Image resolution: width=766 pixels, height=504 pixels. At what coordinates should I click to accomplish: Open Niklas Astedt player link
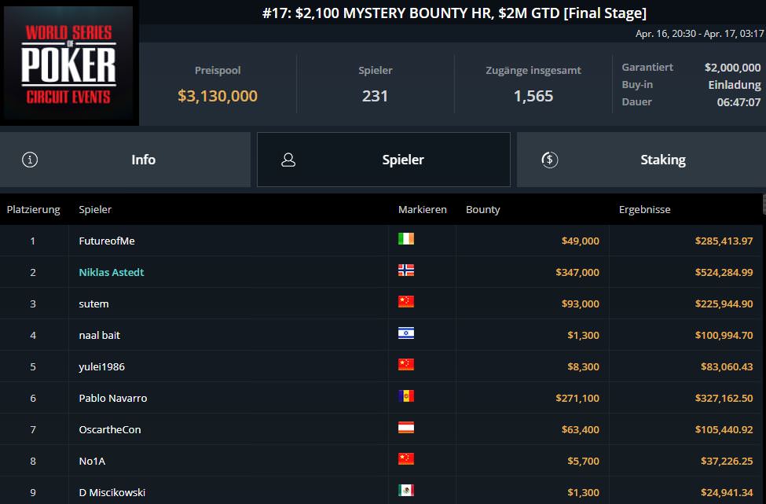point(112,272)
